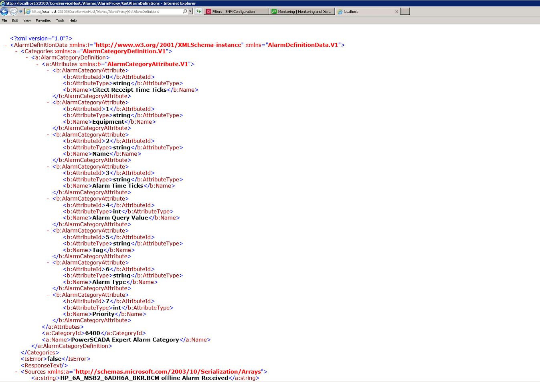The height and width of the screenshot is (382, 540).
Task: Collapse the attribute node with AttributeId 2
Action: tap(48, 135)
